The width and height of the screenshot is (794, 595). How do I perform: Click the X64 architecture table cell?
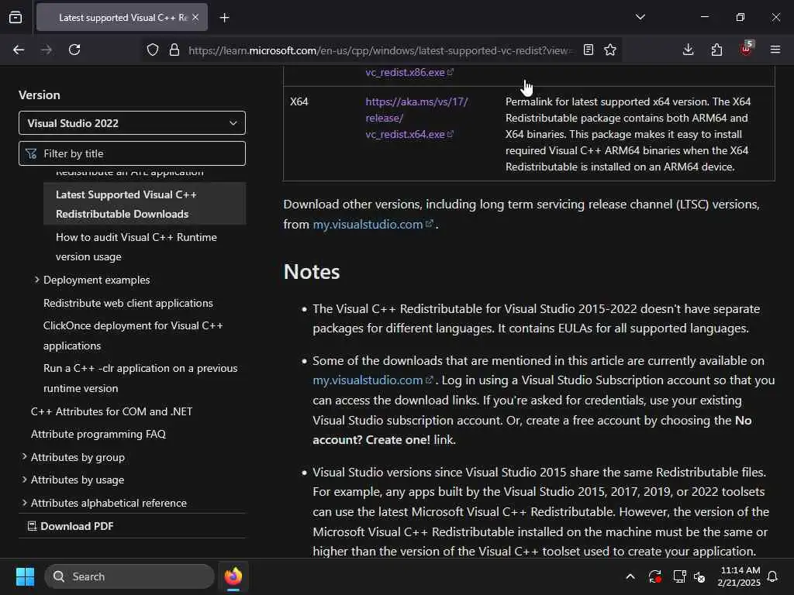tap(299, 101)
